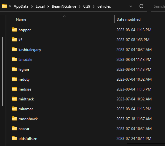Screen dimensions: 165x146
Task: Select the oldsfullsize folder name
Action: click(28, 139)
